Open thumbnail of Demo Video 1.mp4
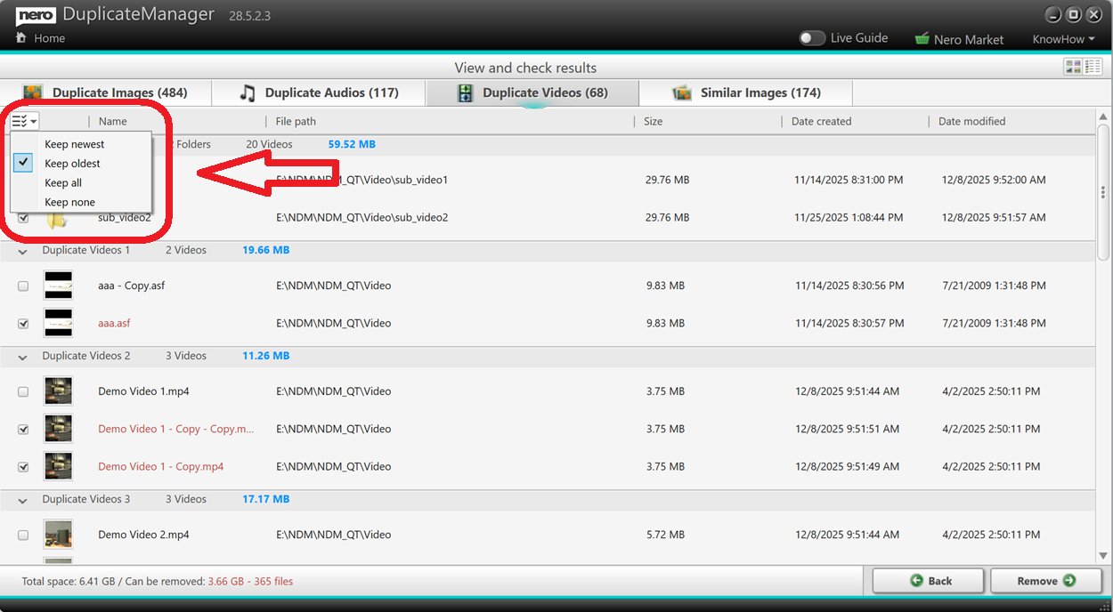The image size is (1113, 612). (x=58, y=391)
